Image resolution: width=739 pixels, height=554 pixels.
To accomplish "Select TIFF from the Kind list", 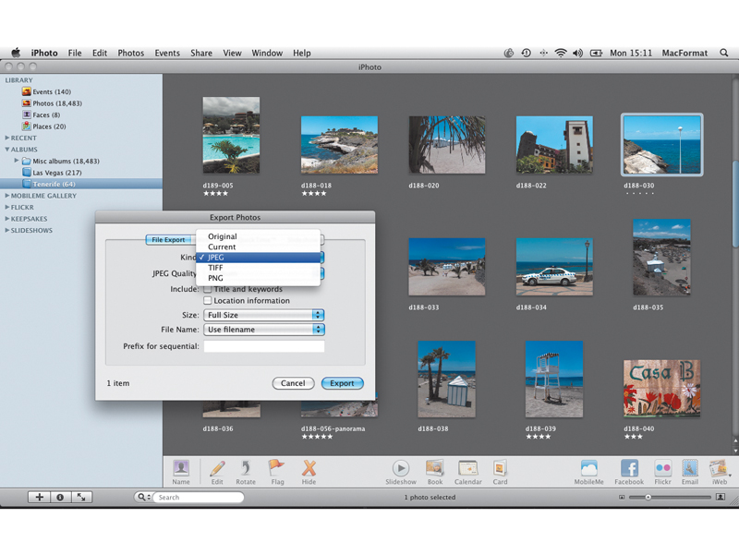I will (216, 268).
